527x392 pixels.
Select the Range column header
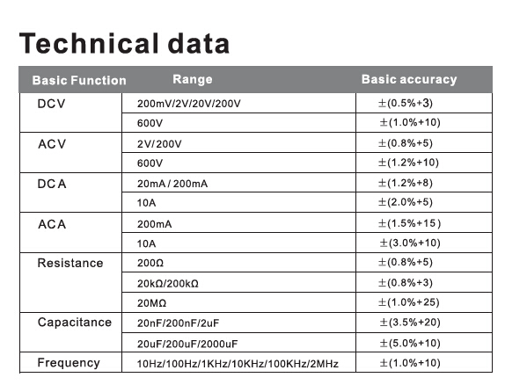193,79
